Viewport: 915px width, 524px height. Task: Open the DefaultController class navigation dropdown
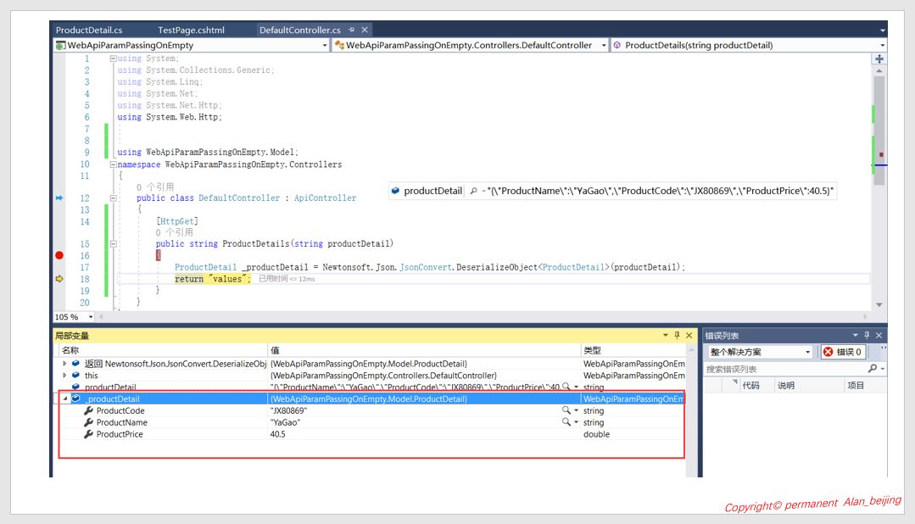pyautogui.click(x=604, y=45)
